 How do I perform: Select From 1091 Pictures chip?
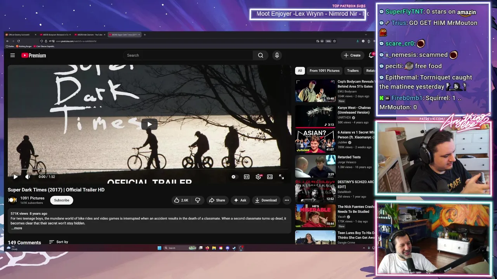(x=325, y=71)
